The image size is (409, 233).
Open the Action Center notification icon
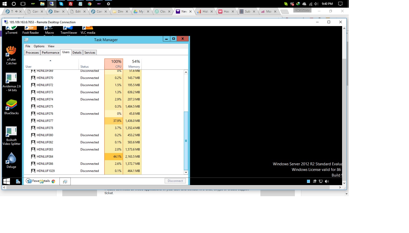pos(340,4)
